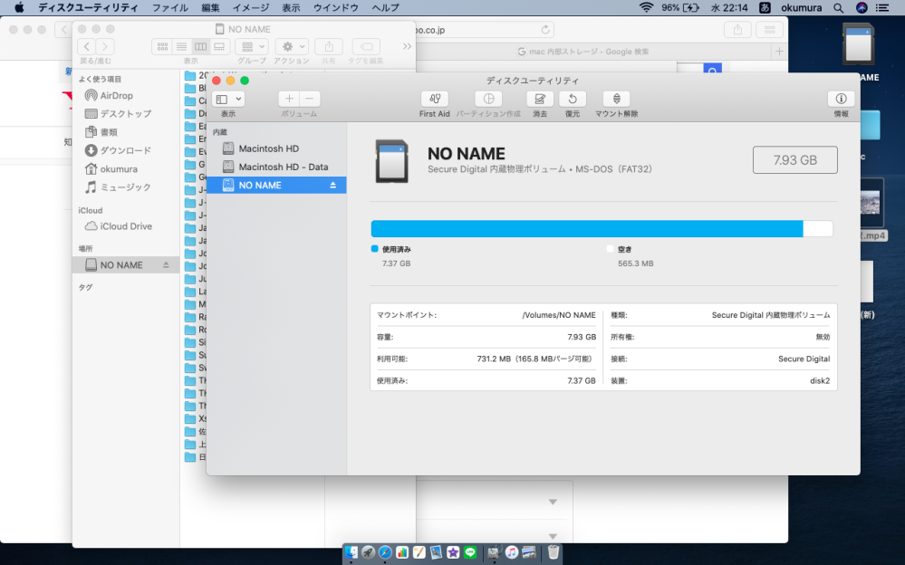Image resolution: width=905 pixels, height=565 pixels.
Task: Switch Finder to list view
Action: tap(181, 47)
